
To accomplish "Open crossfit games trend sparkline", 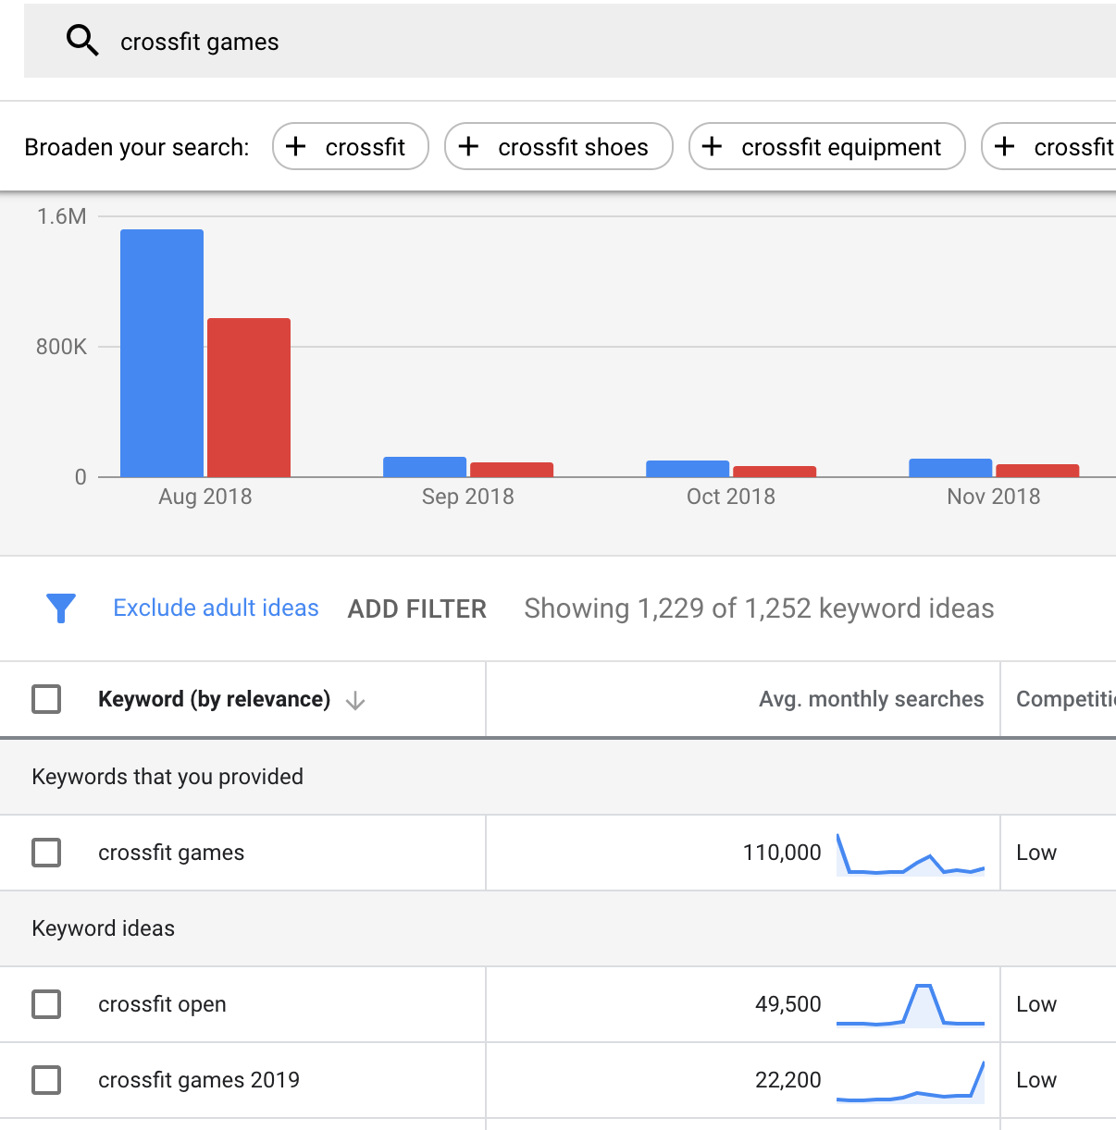I will click(x=910, y=854).
